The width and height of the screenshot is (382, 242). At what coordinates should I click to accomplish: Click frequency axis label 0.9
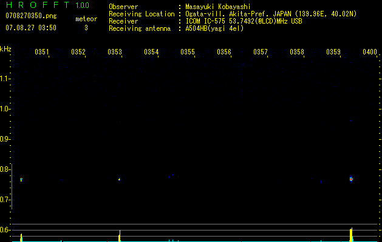tap(4, 139)
